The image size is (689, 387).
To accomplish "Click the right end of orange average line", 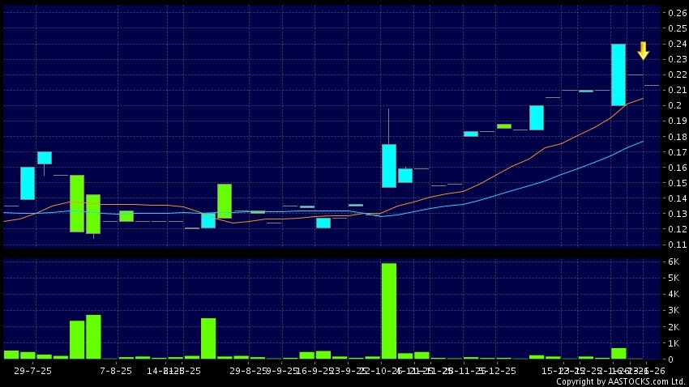I will 644,98.
